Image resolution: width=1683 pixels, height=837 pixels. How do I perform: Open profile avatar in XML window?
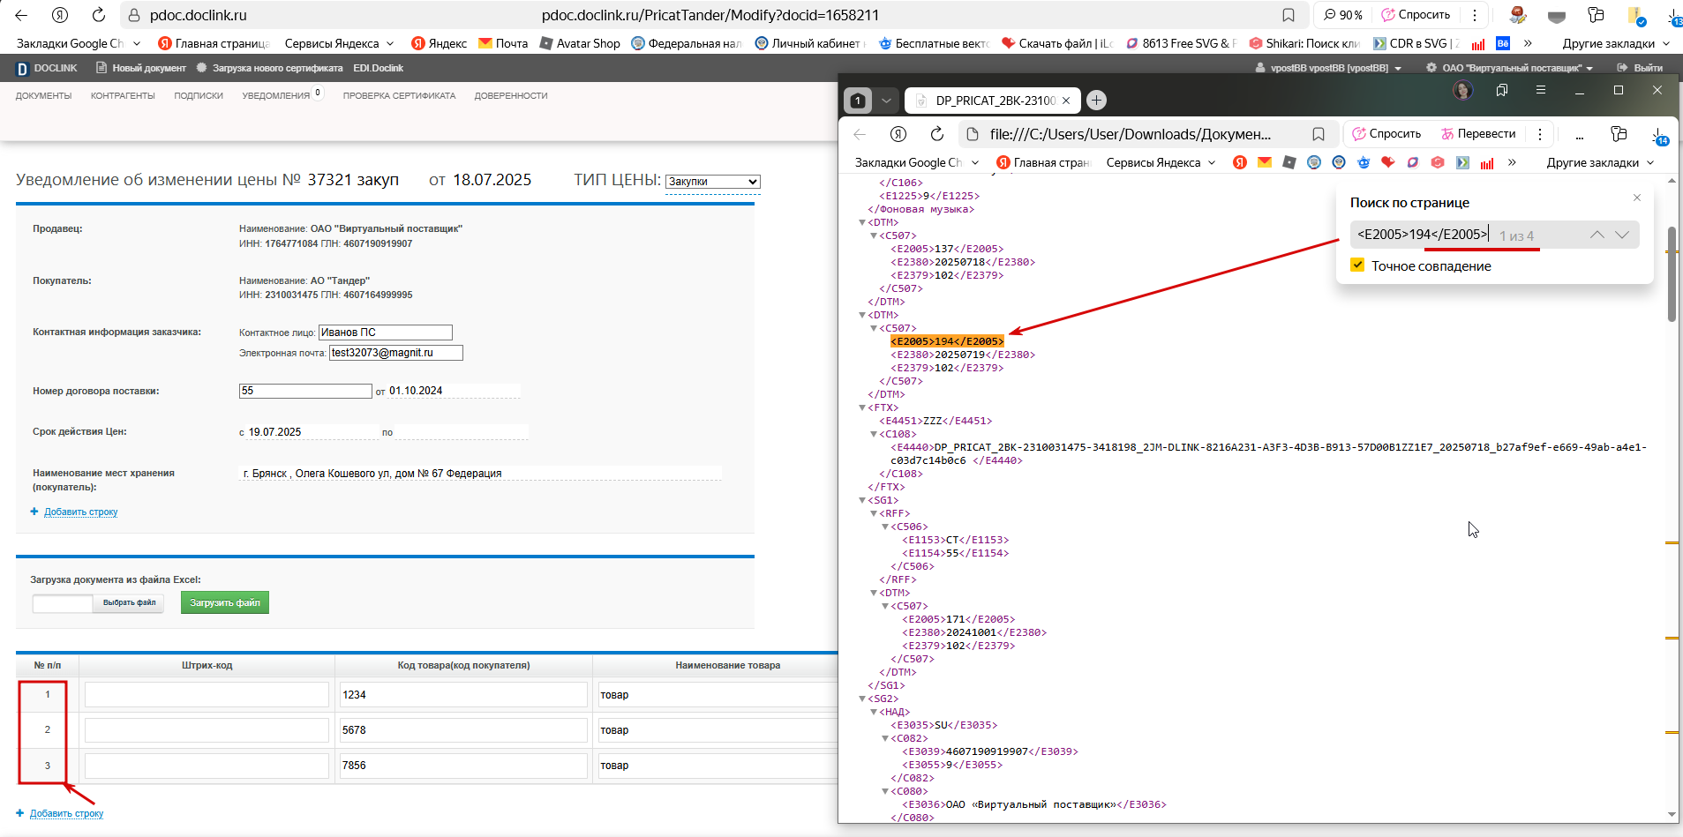click(1462, 90)
